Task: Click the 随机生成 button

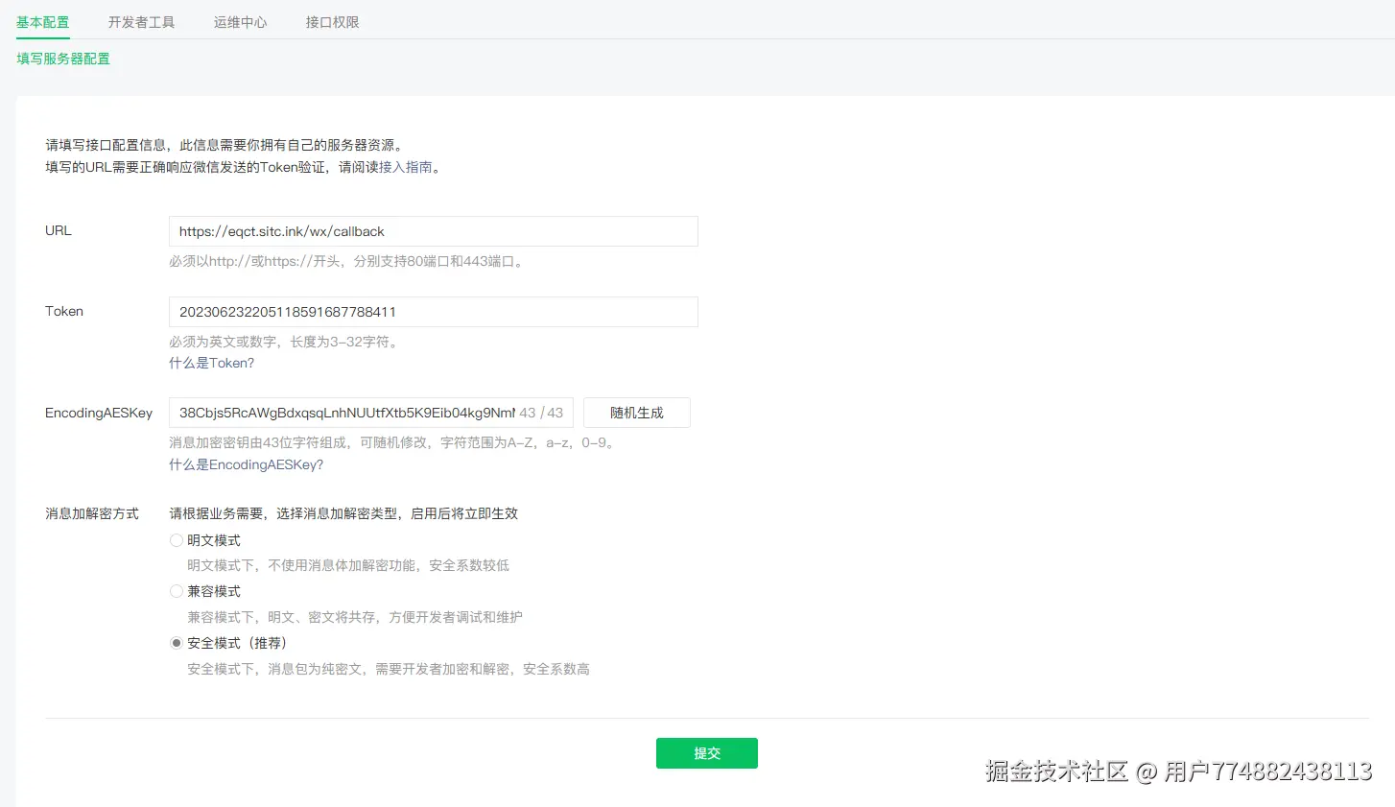Action: (637, 413)
